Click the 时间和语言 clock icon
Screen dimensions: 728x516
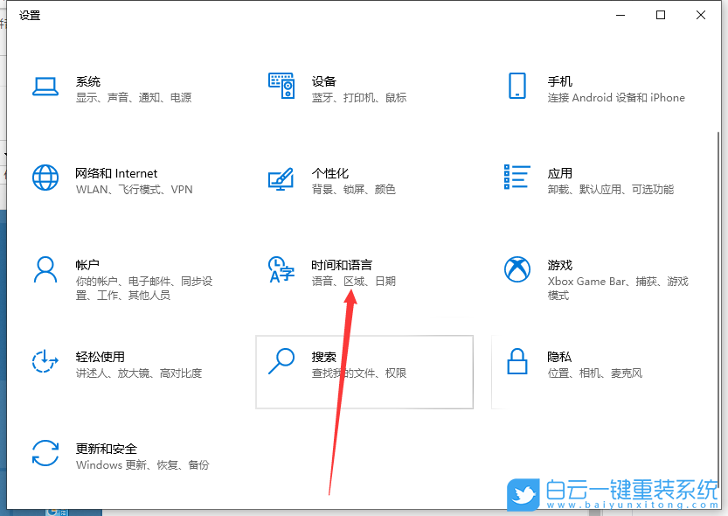pos(281,269)
